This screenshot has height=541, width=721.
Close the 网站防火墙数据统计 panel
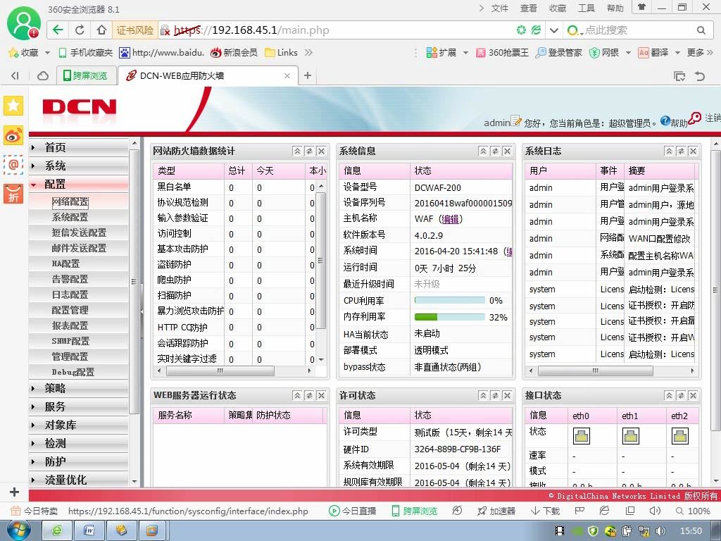(x=321, y=151)
